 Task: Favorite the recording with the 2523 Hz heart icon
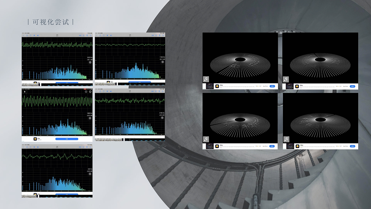pyautogui.click(x=30, y=35)
